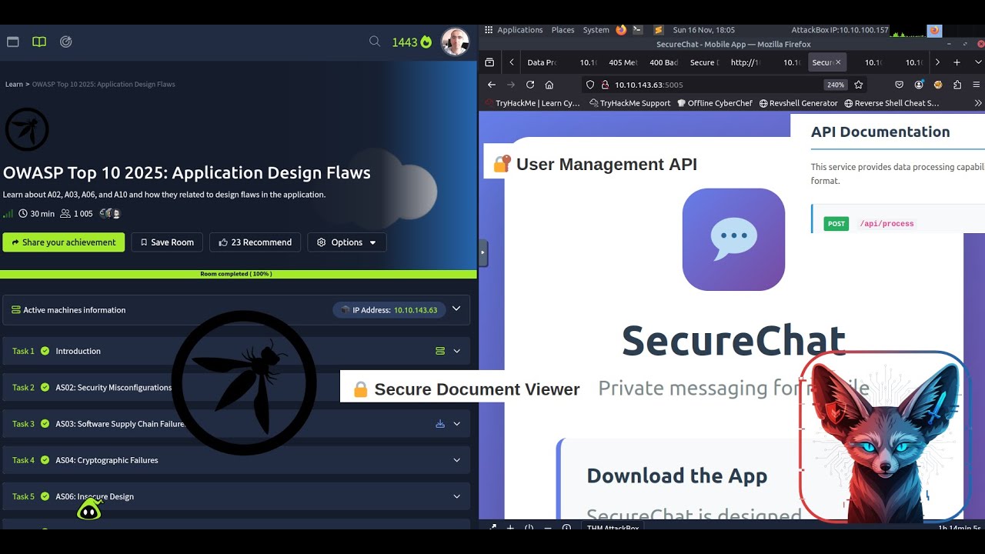Click Task 5 green completion checkmark
985x554 pixels.
point(45,496)
